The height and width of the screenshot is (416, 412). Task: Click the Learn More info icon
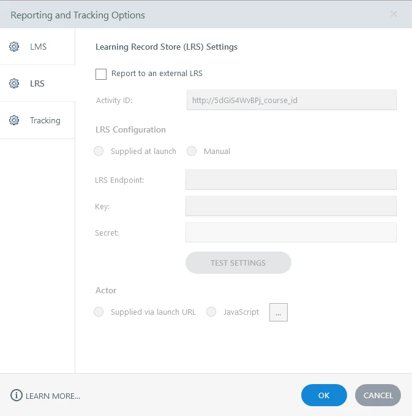(x=17, y=396)
